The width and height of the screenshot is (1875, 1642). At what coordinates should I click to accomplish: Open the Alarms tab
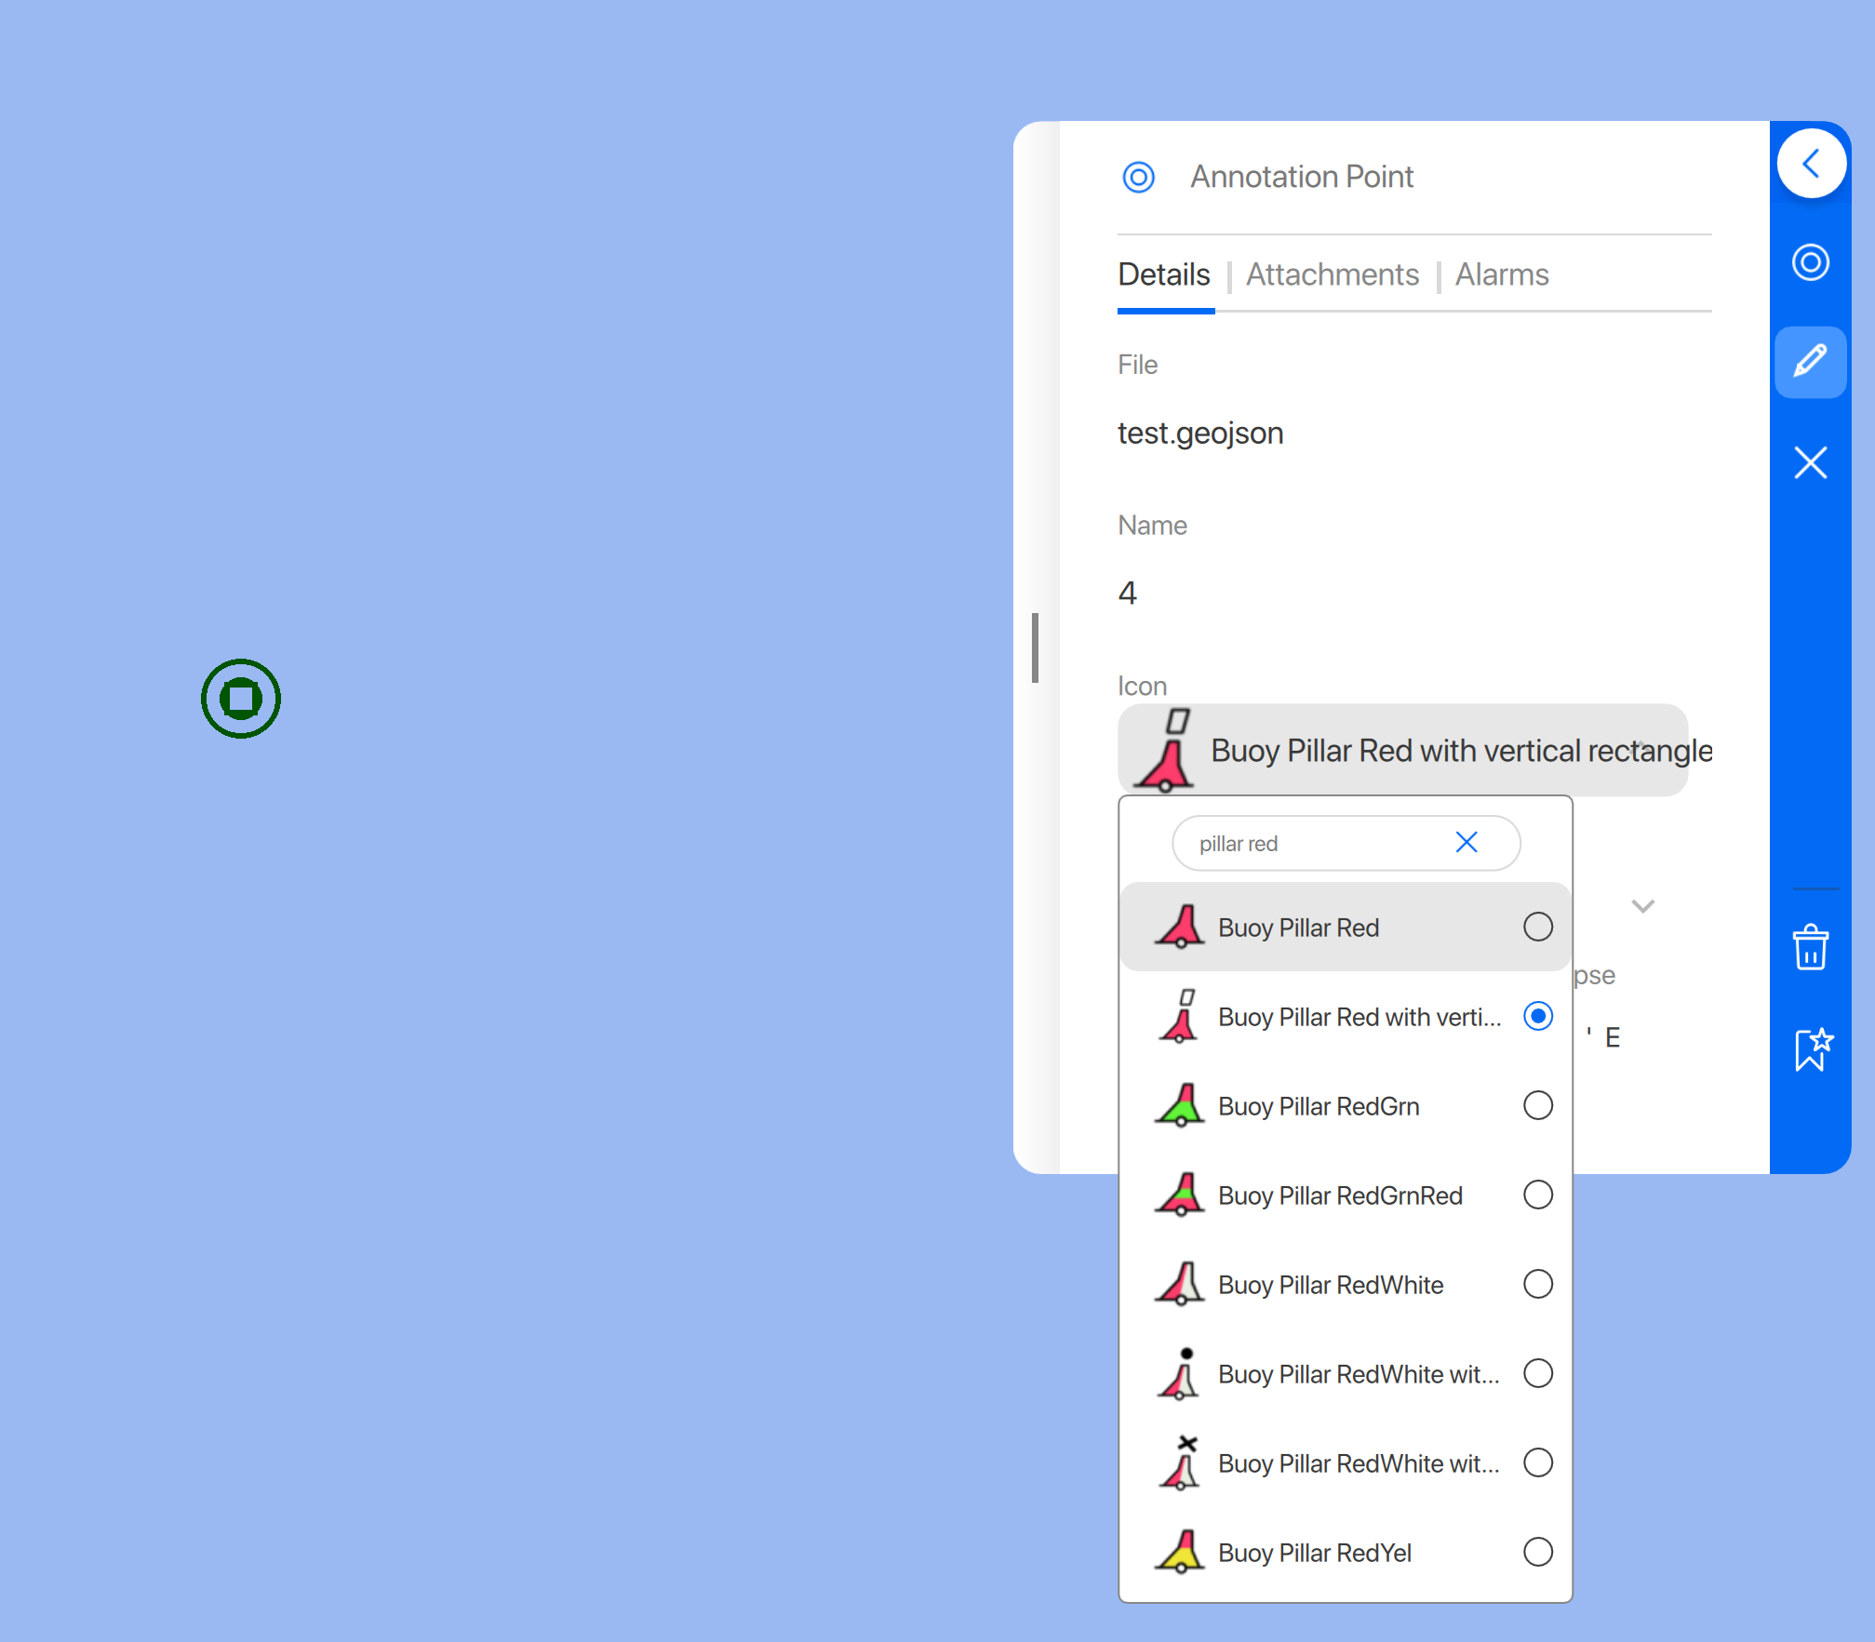1501,275
